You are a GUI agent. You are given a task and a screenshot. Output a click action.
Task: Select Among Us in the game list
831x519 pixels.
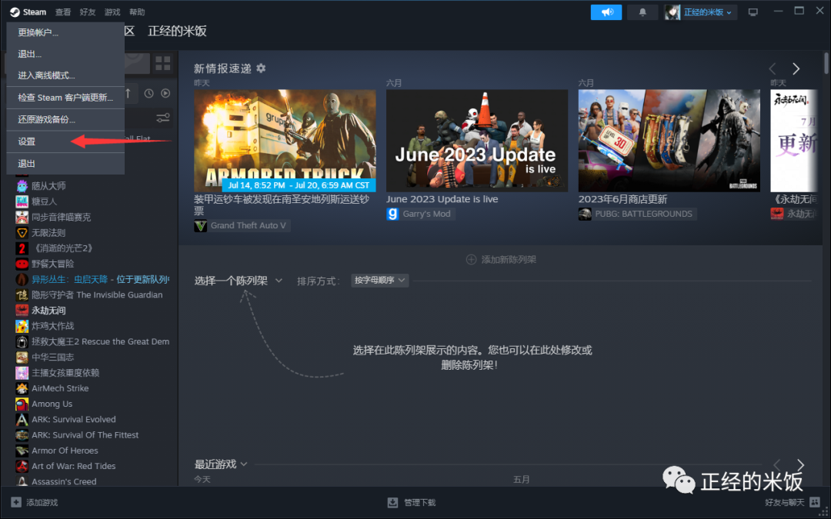click(x=52, y=404)
